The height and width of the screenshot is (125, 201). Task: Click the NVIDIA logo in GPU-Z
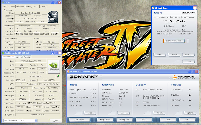coord(54,67)
